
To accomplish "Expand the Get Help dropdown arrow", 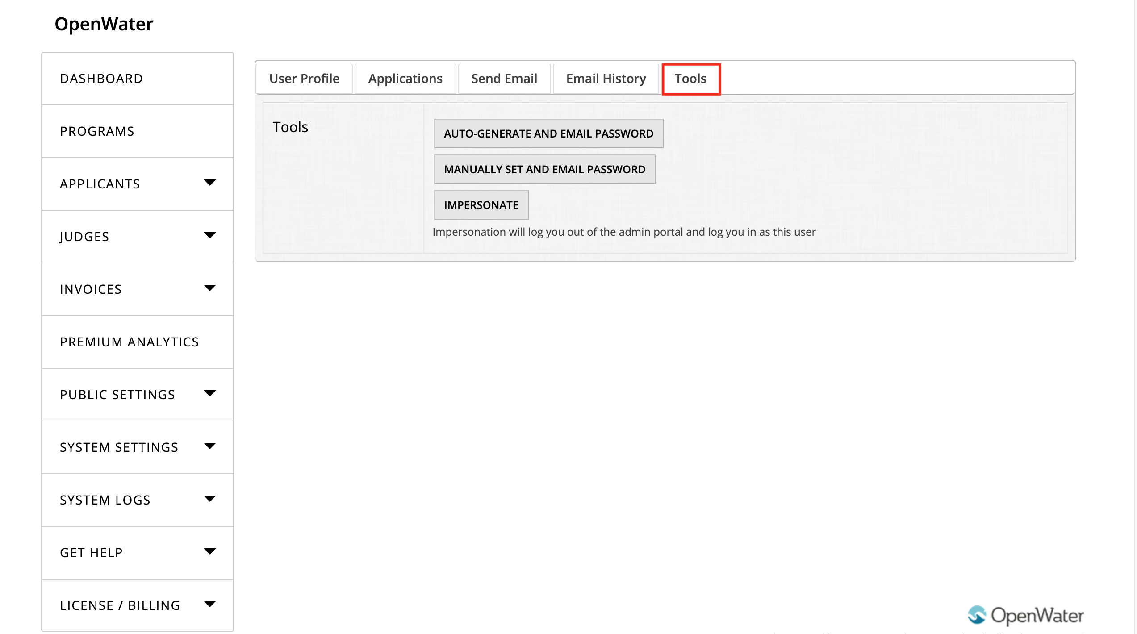I will pyautogui.click(x=209, y=551).
